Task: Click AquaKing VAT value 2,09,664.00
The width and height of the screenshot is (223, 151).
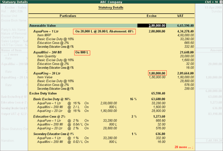Action: 185,73
